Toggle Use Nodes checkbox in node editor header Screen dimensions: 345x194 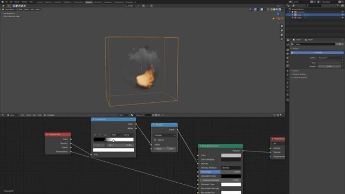[45, 115]
